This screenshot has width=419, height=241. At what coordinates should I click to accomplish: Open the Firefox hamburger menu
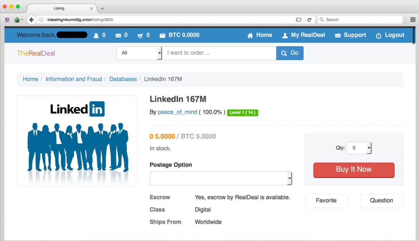(413, 19)
